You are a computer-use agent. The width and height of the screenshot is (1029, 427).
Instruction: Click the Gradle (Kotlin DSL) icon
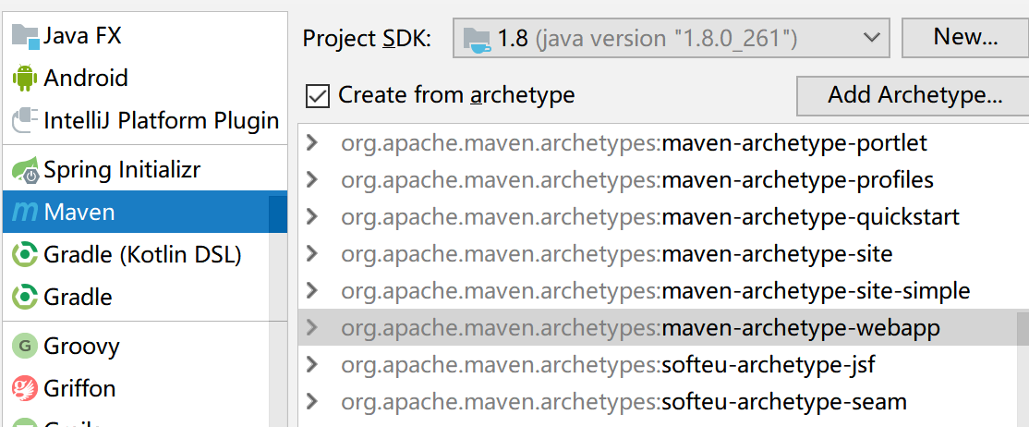point(25,254)
